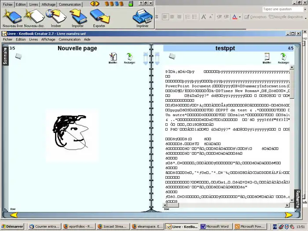Open the Aide menu
Viewport: 308px width, 231px height.
87,40
